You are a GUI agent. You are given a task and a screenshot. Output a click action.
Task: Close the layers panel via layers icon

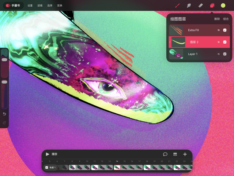pos(212,6)
